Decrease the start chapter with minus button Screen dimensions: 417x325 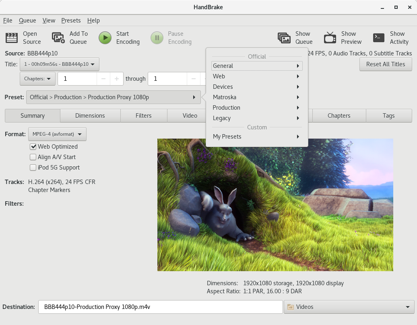coord(103,79)
